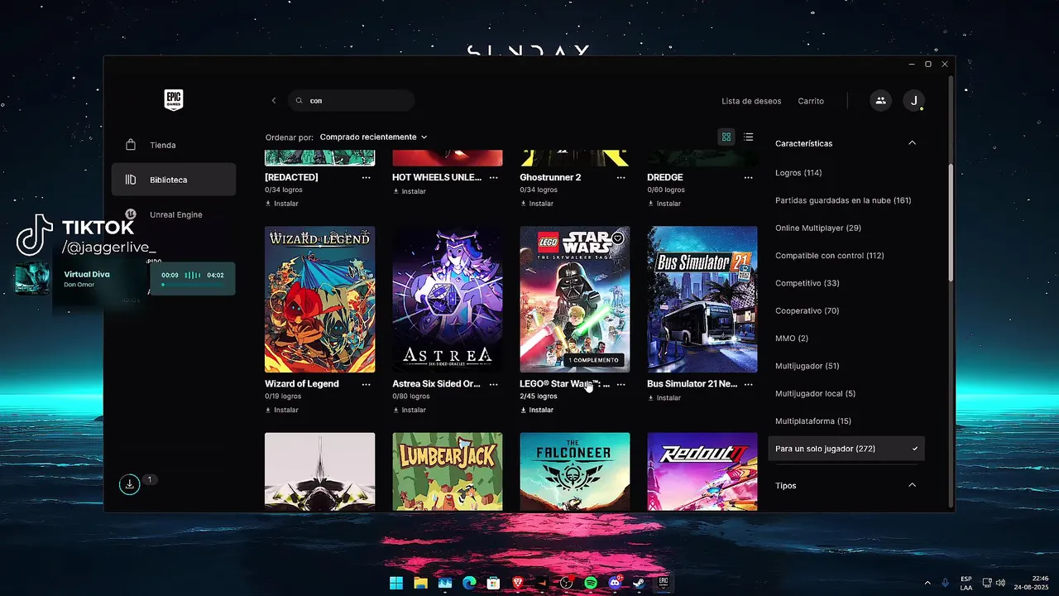Select Biblioteca in sidebar
Image resolution: width=1059 pixels, height=596 pixels.
click(x=174, y=180)
